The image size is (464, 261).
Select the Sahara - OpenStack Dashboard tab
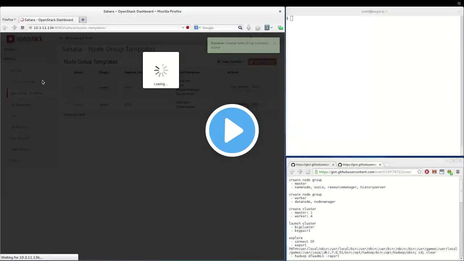tap(48, 20)
